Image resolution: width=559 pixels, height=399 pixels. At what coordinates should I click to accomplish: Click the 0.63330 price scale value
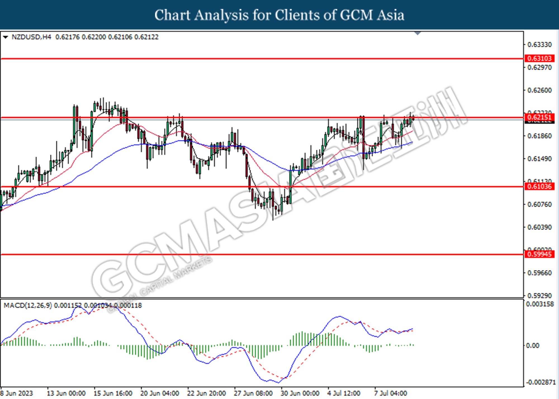(539, 45)
